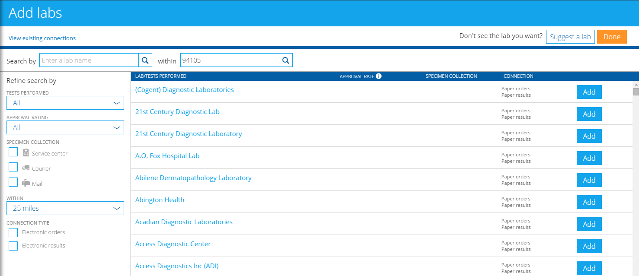Add Access Diagnostic Center
639x276 pixels.
click(589, 246)
